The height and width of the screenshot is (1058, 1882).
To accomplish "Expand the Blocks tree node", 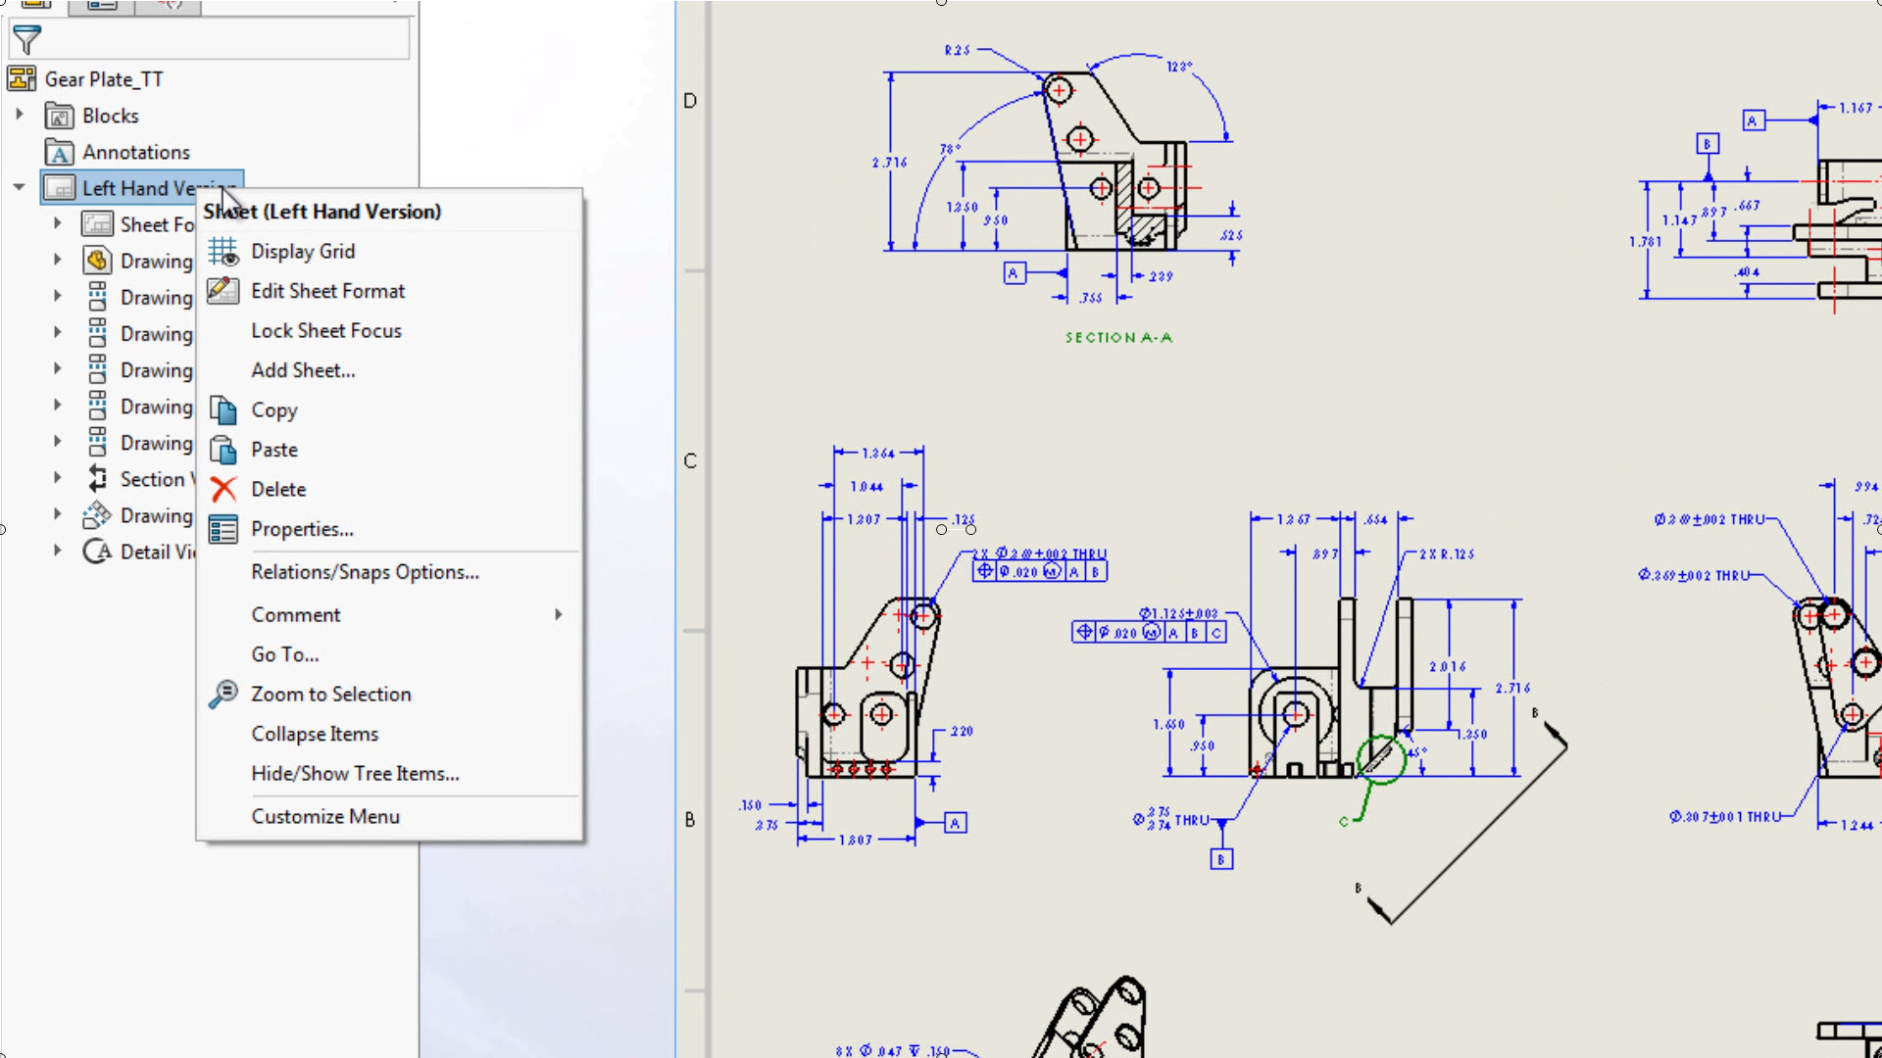I will pos(22,115).
